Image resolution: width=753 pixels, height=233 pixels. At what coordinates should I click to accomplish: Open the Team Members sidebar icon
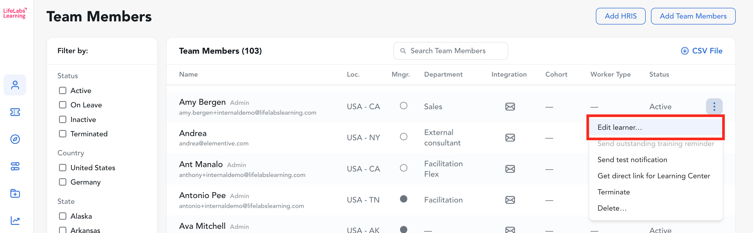[15, 85]
